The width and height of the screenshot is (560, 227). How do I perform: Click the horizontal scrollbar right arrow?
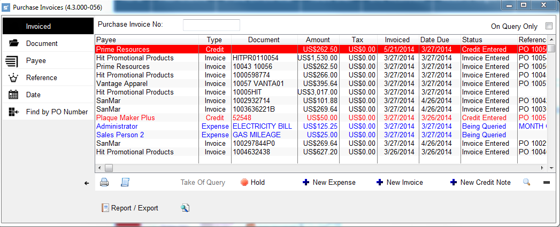coord(542,168)
